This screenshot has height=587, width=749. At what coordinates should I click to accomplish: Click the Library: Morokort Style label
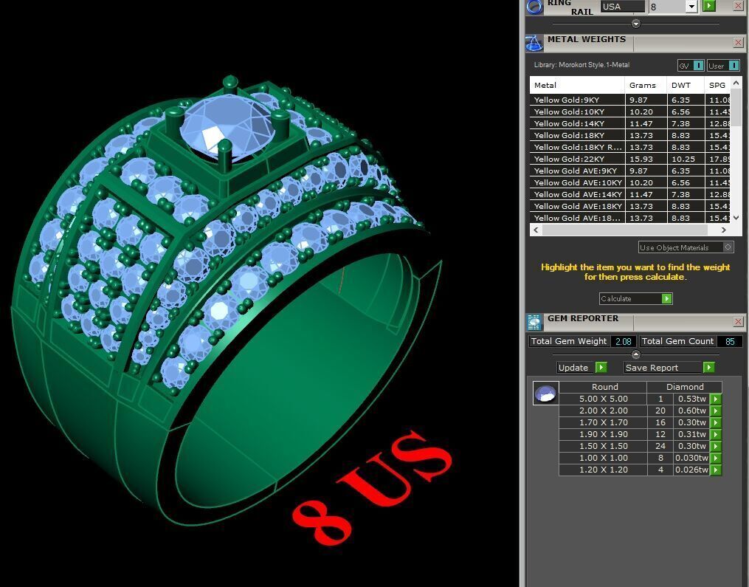point(581,64)
